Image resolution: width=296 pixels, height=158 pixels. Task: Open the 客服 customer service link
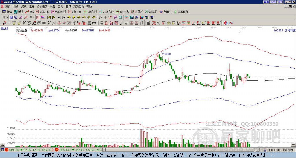coord(266,2)
